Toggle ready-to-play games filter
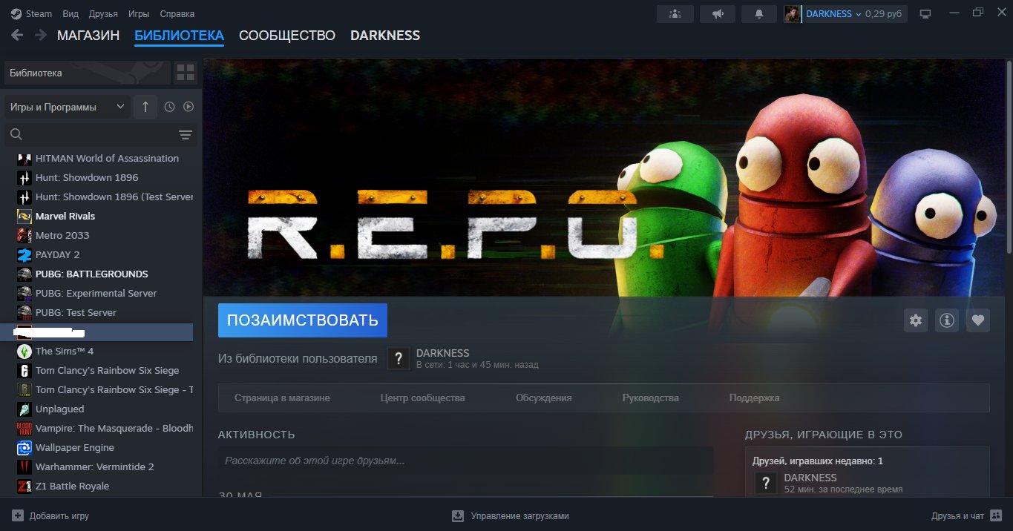This screenshot has height=531, width=1013. click(188, 107)
